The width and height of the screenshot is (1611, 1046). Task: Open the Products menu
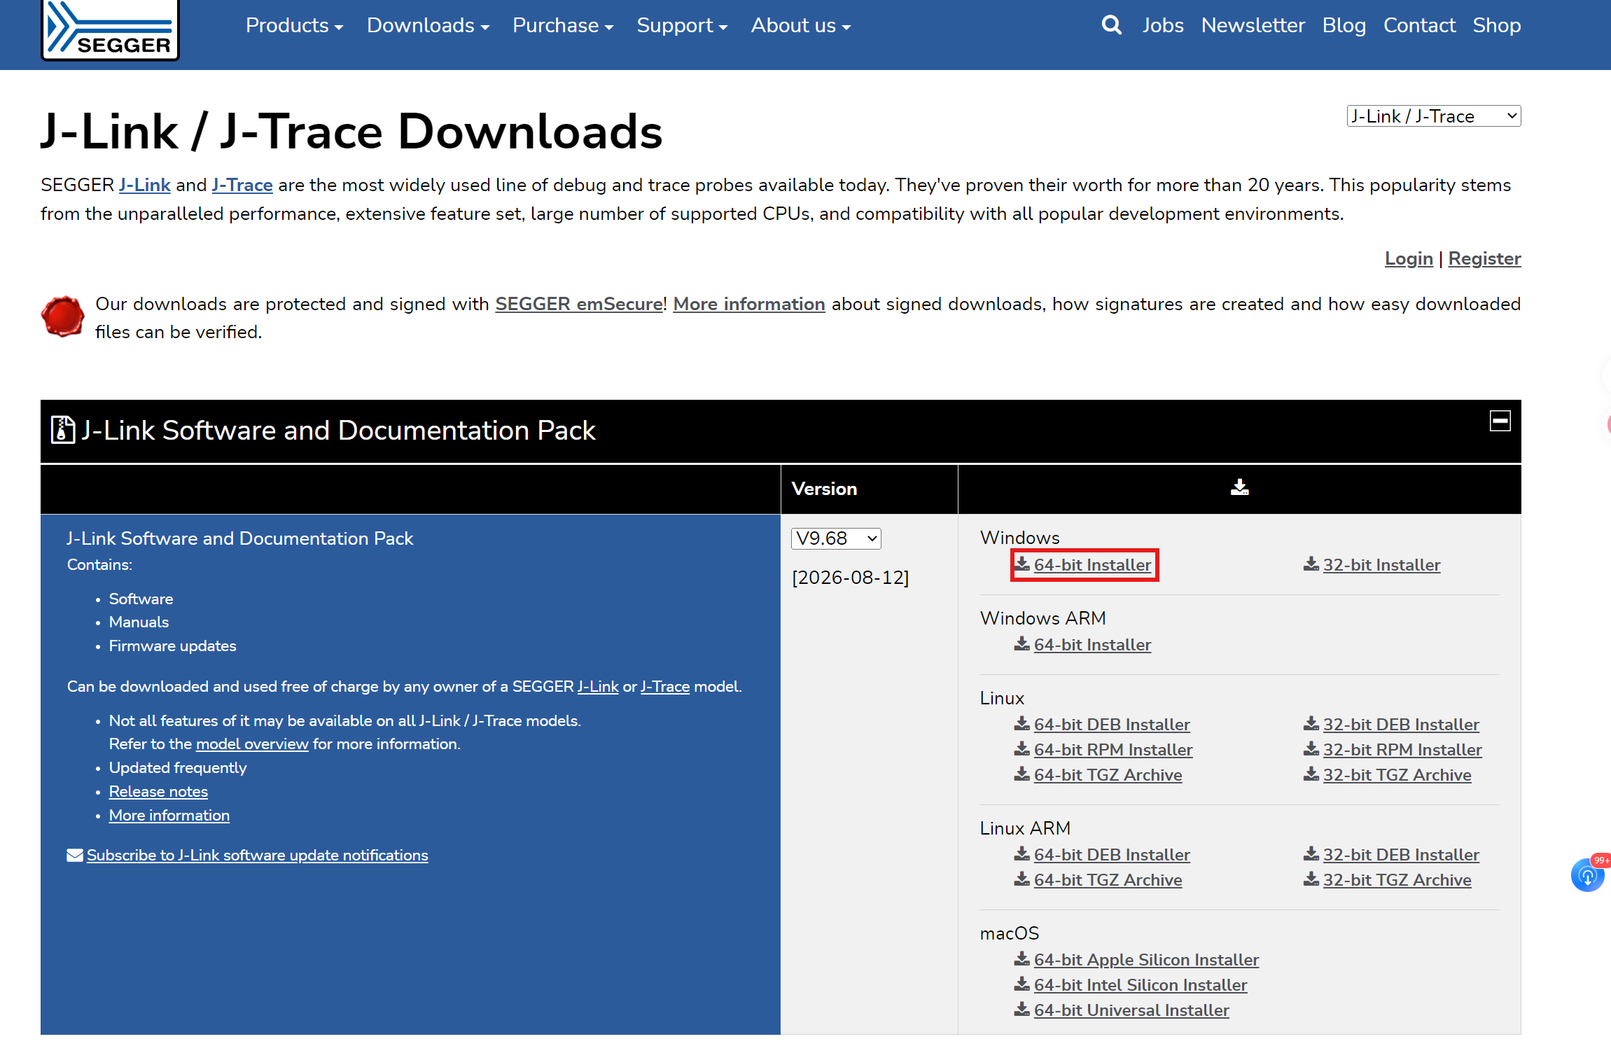pyautogui.click(x=294, y=25)
